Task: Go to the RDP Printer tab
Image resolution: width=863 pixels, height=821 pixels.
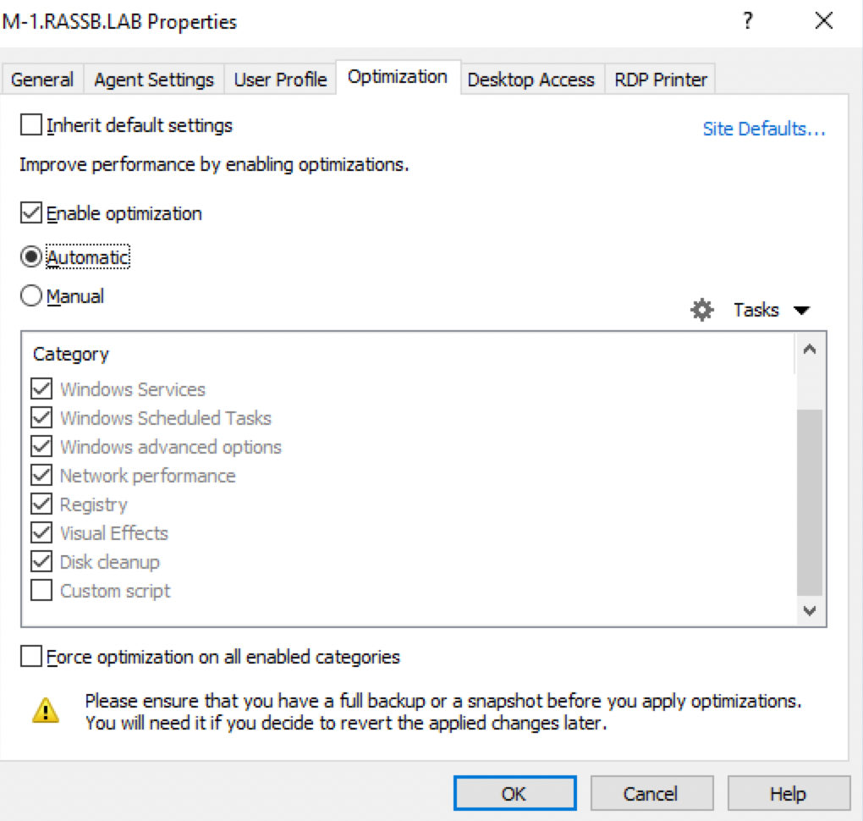Action: pos(661,80)
